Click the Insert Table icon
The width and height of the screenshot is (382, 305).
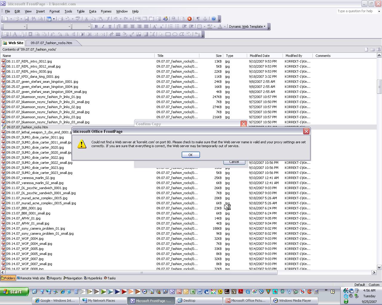pos(144,19)
